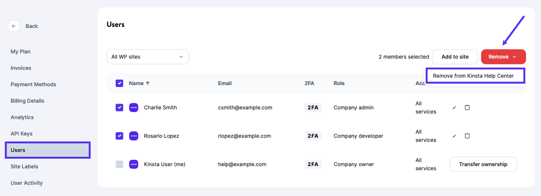Screen dimensions: 541x196
Task: Open the All WP sites dropdown
Action: coord(148,57)
